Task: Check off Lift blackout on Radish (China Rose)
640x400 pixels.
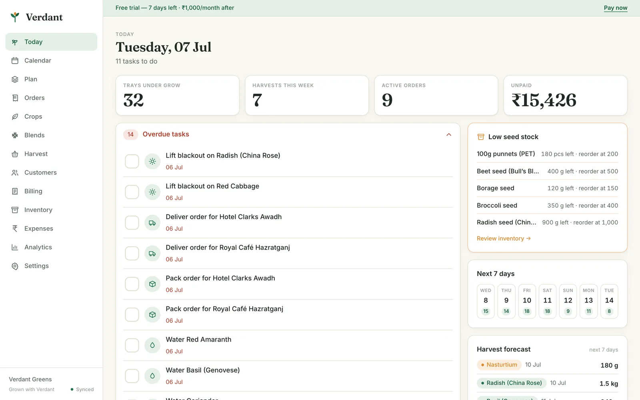Action: point(132,162)
